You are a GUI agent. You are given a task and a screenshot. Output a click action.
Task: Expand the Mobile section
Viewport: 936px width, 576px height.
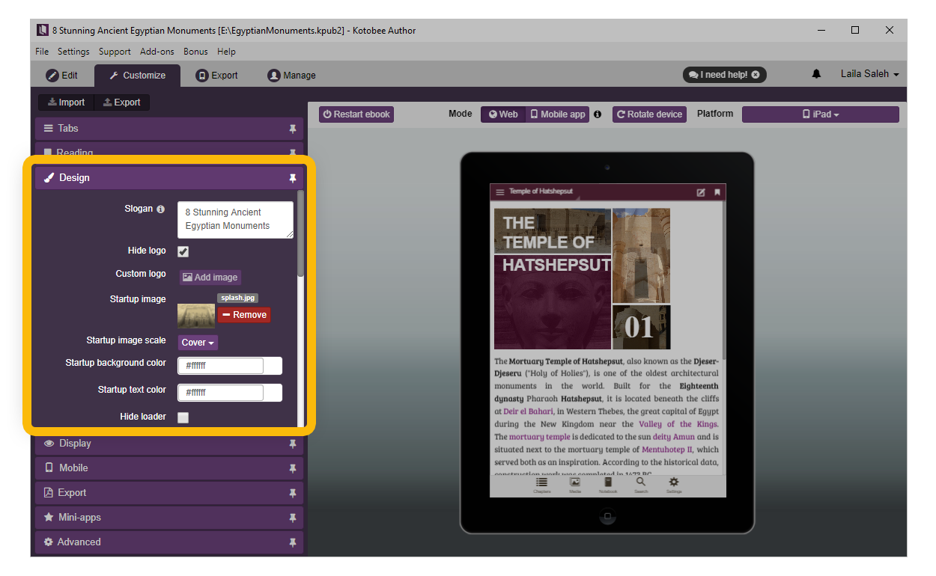coord(169,468)
